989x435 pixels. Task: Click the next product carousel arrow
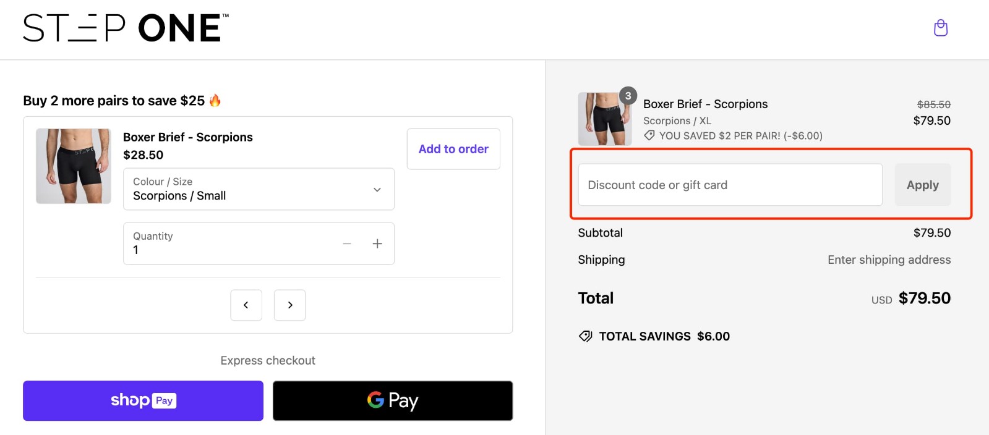(x=289, y=305)
